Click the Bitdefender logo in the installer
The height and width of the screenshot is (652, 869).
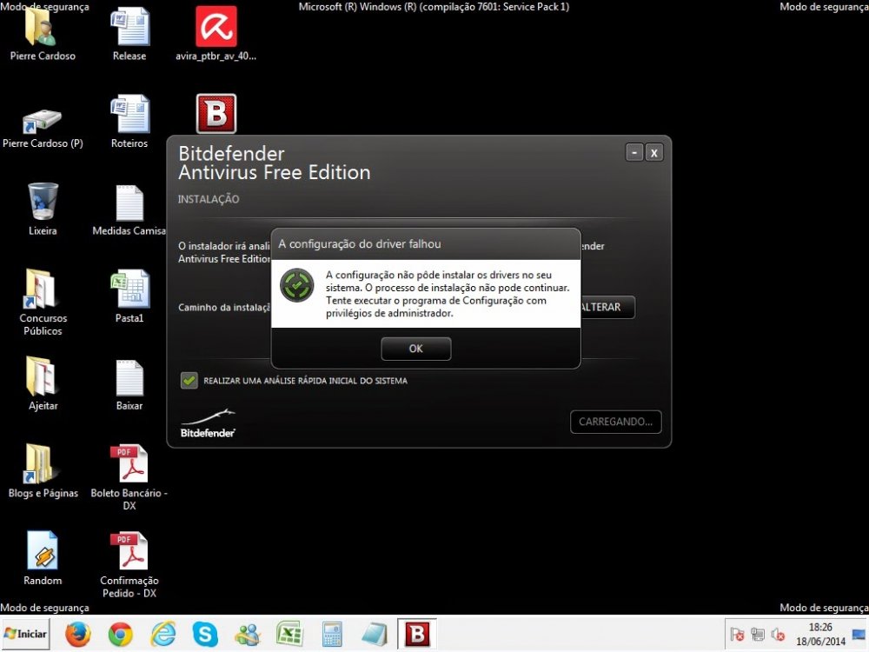point(208,424)
